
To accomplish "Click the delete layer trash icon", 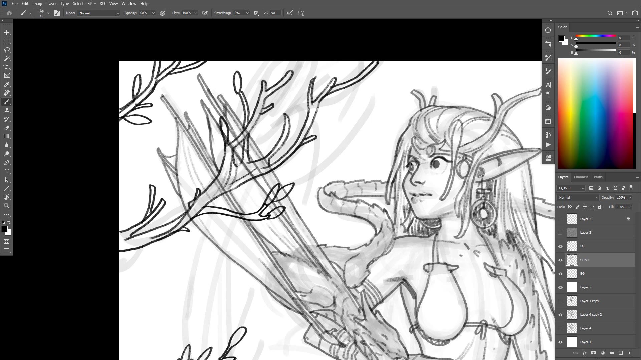I will [x=629, y=353].
